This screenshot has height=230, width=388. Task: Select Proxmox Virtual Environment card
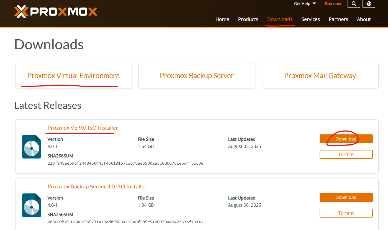click(x=73, y=76)
